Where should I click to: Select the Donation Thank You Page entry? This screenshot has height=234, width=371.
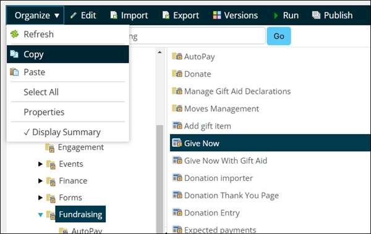[x=231, y=196]
